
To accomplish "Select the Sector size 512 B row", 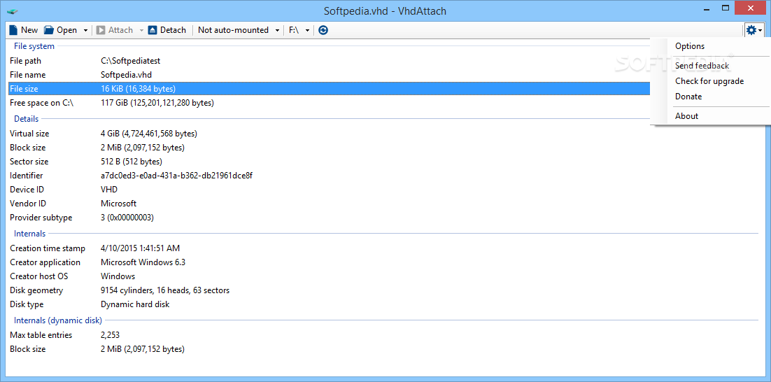I will (383, 162).
